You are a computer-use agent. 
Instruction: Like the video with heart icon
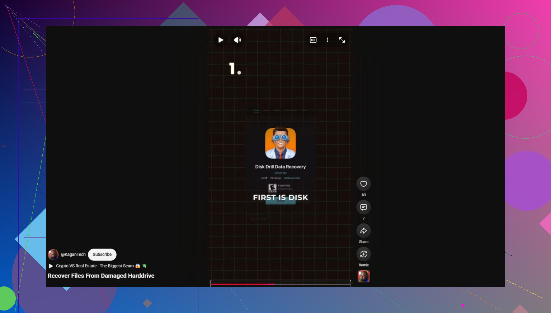coord(363,184)
